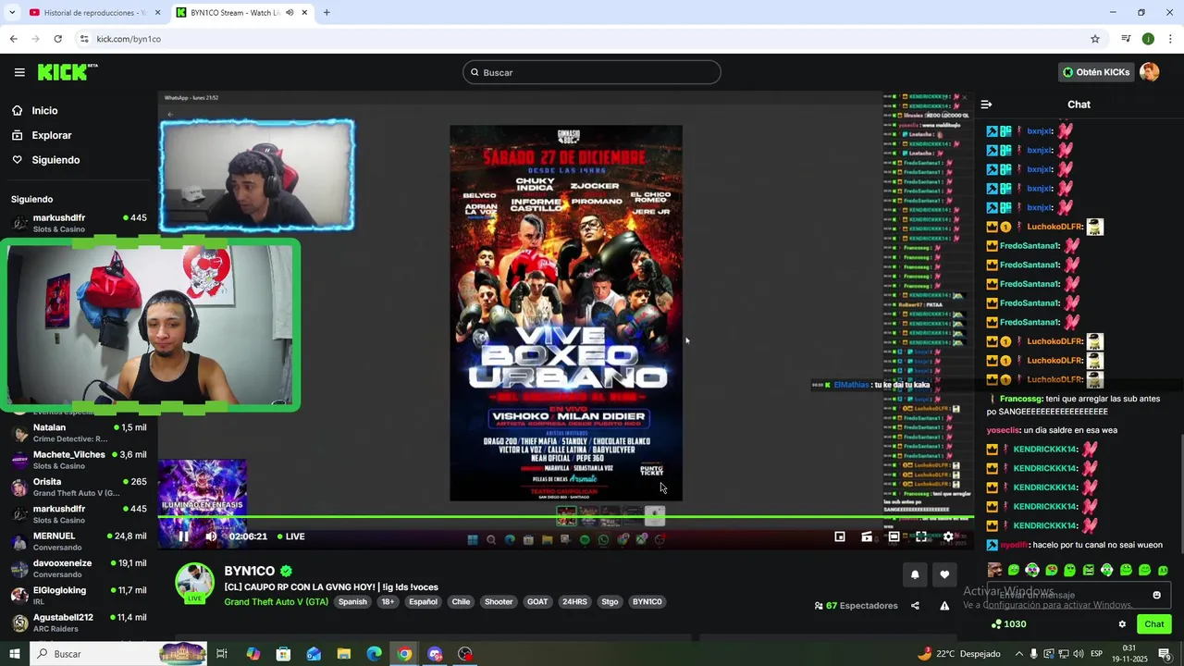Open the Kick hamburger menu

coord(19,72)
